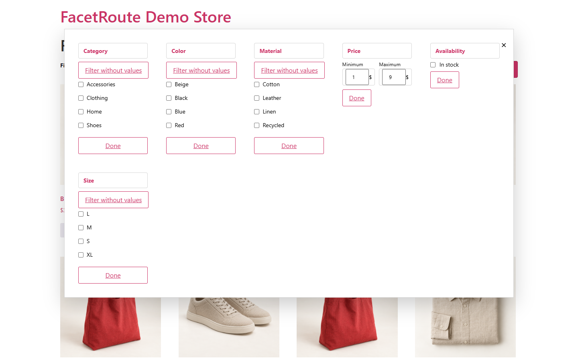Check the Accessories category checkbox
The image size is (578, 361).
81,84
